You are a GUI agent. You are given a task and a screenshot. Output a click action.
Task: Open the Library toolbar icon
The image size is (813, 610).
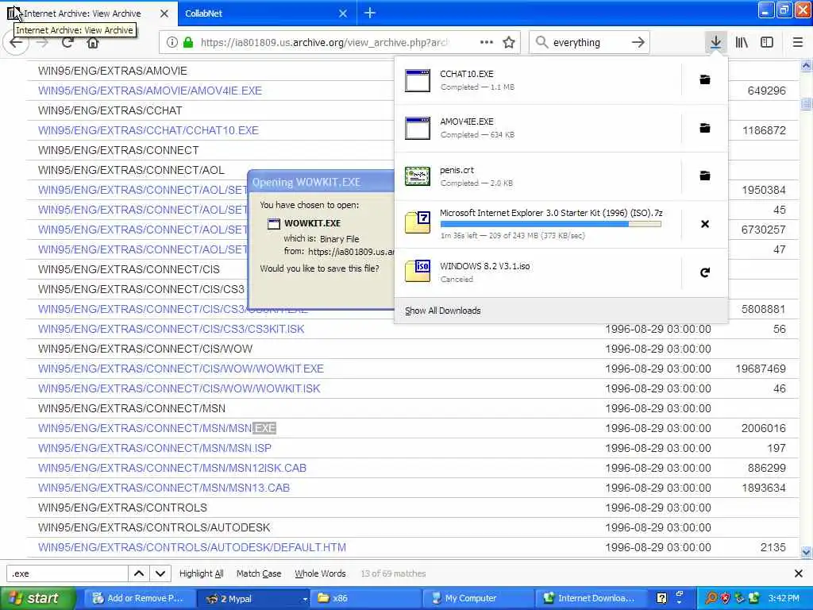coord(742,43)
